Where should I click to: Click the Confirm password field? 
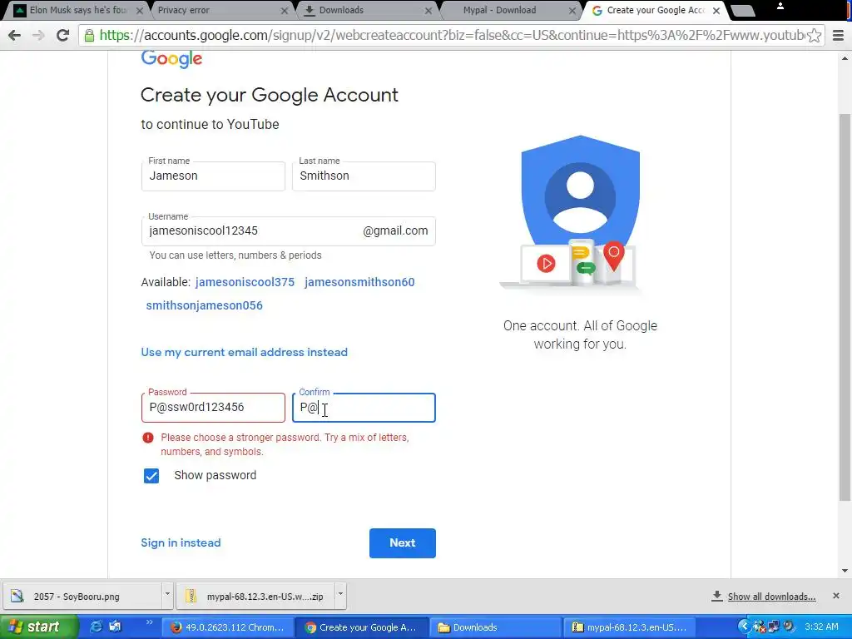(364, 408)
